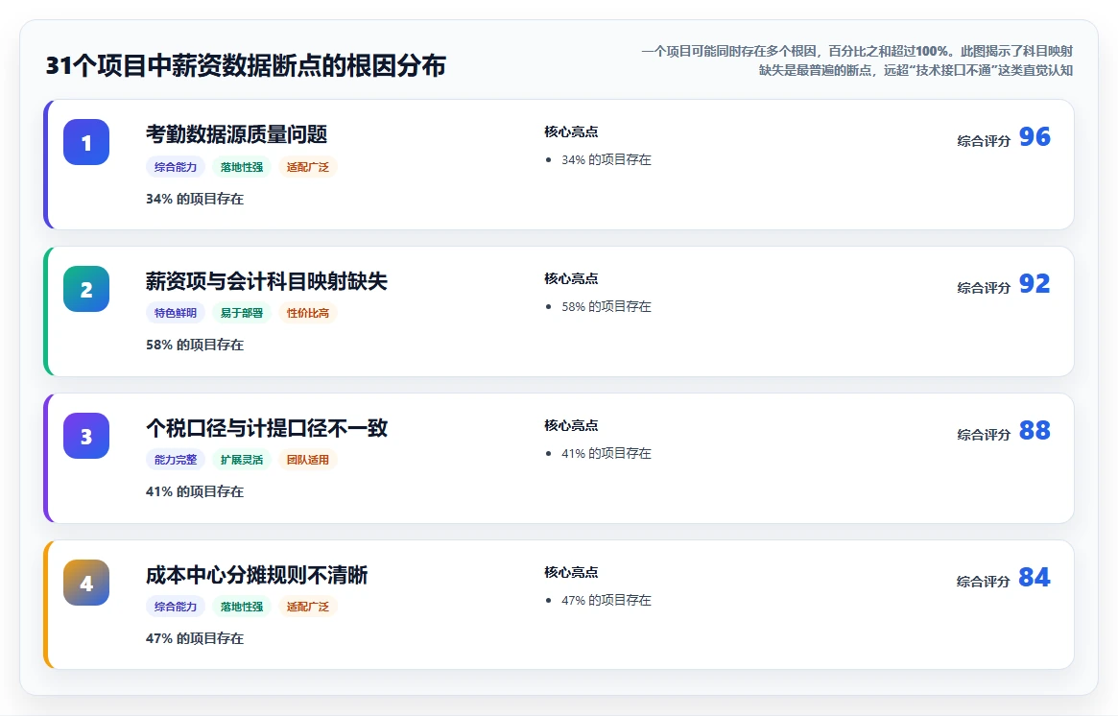Click 综合评分 label beside score 88

point(984,435)
